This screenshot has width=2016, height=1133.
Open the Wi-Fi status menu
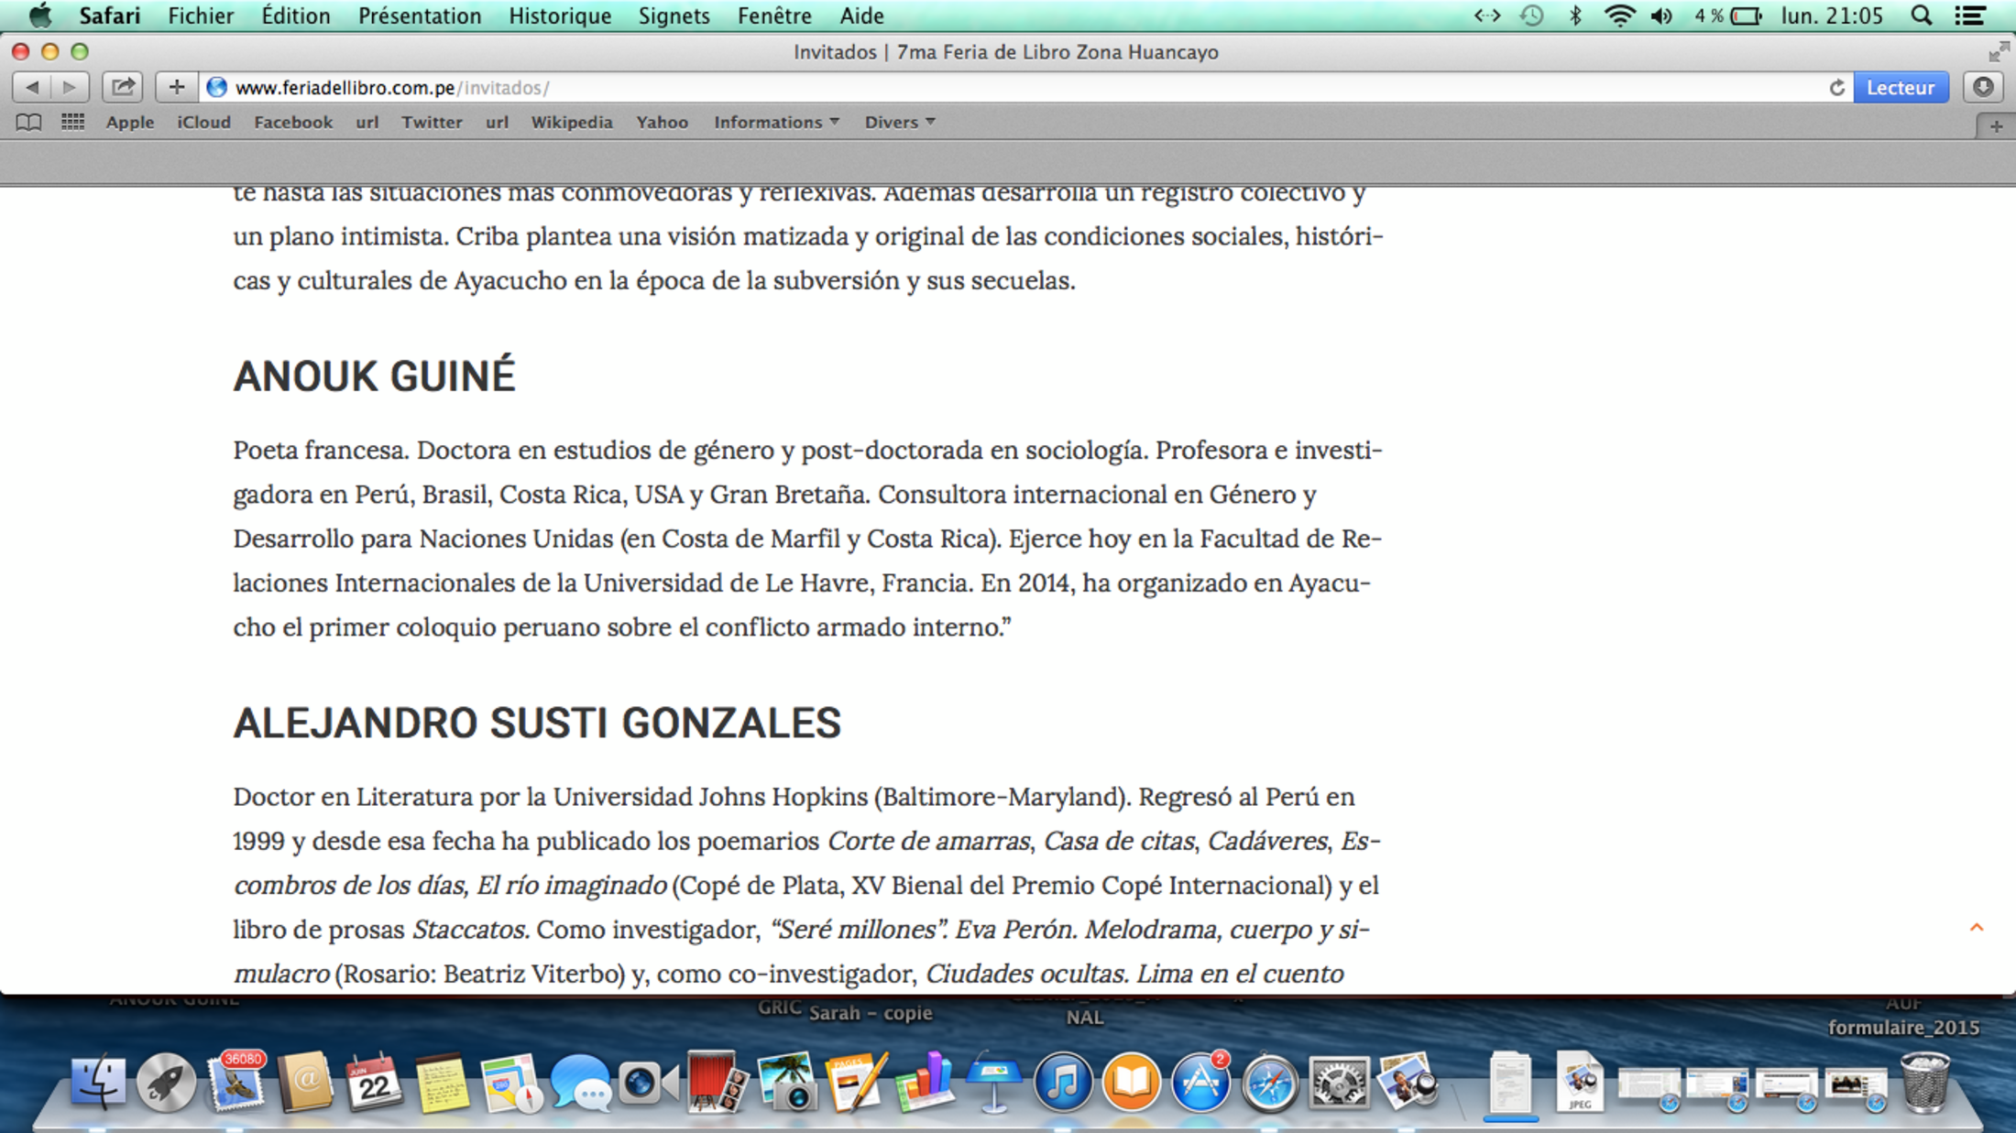tap(1619, 16)
